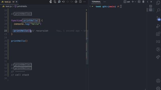The image size is (161, 90).
Task: Click the M modified indicator on test.js tab
Action: (x=13, y=2)
